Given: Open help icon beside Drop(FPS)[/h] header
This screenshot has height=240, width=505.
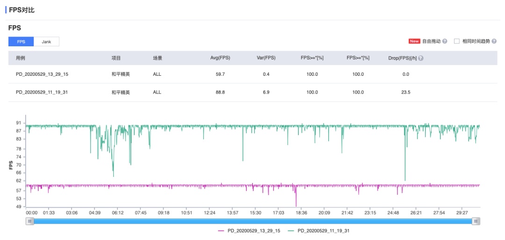Looking at the screenshot, I should click(421, 58).
